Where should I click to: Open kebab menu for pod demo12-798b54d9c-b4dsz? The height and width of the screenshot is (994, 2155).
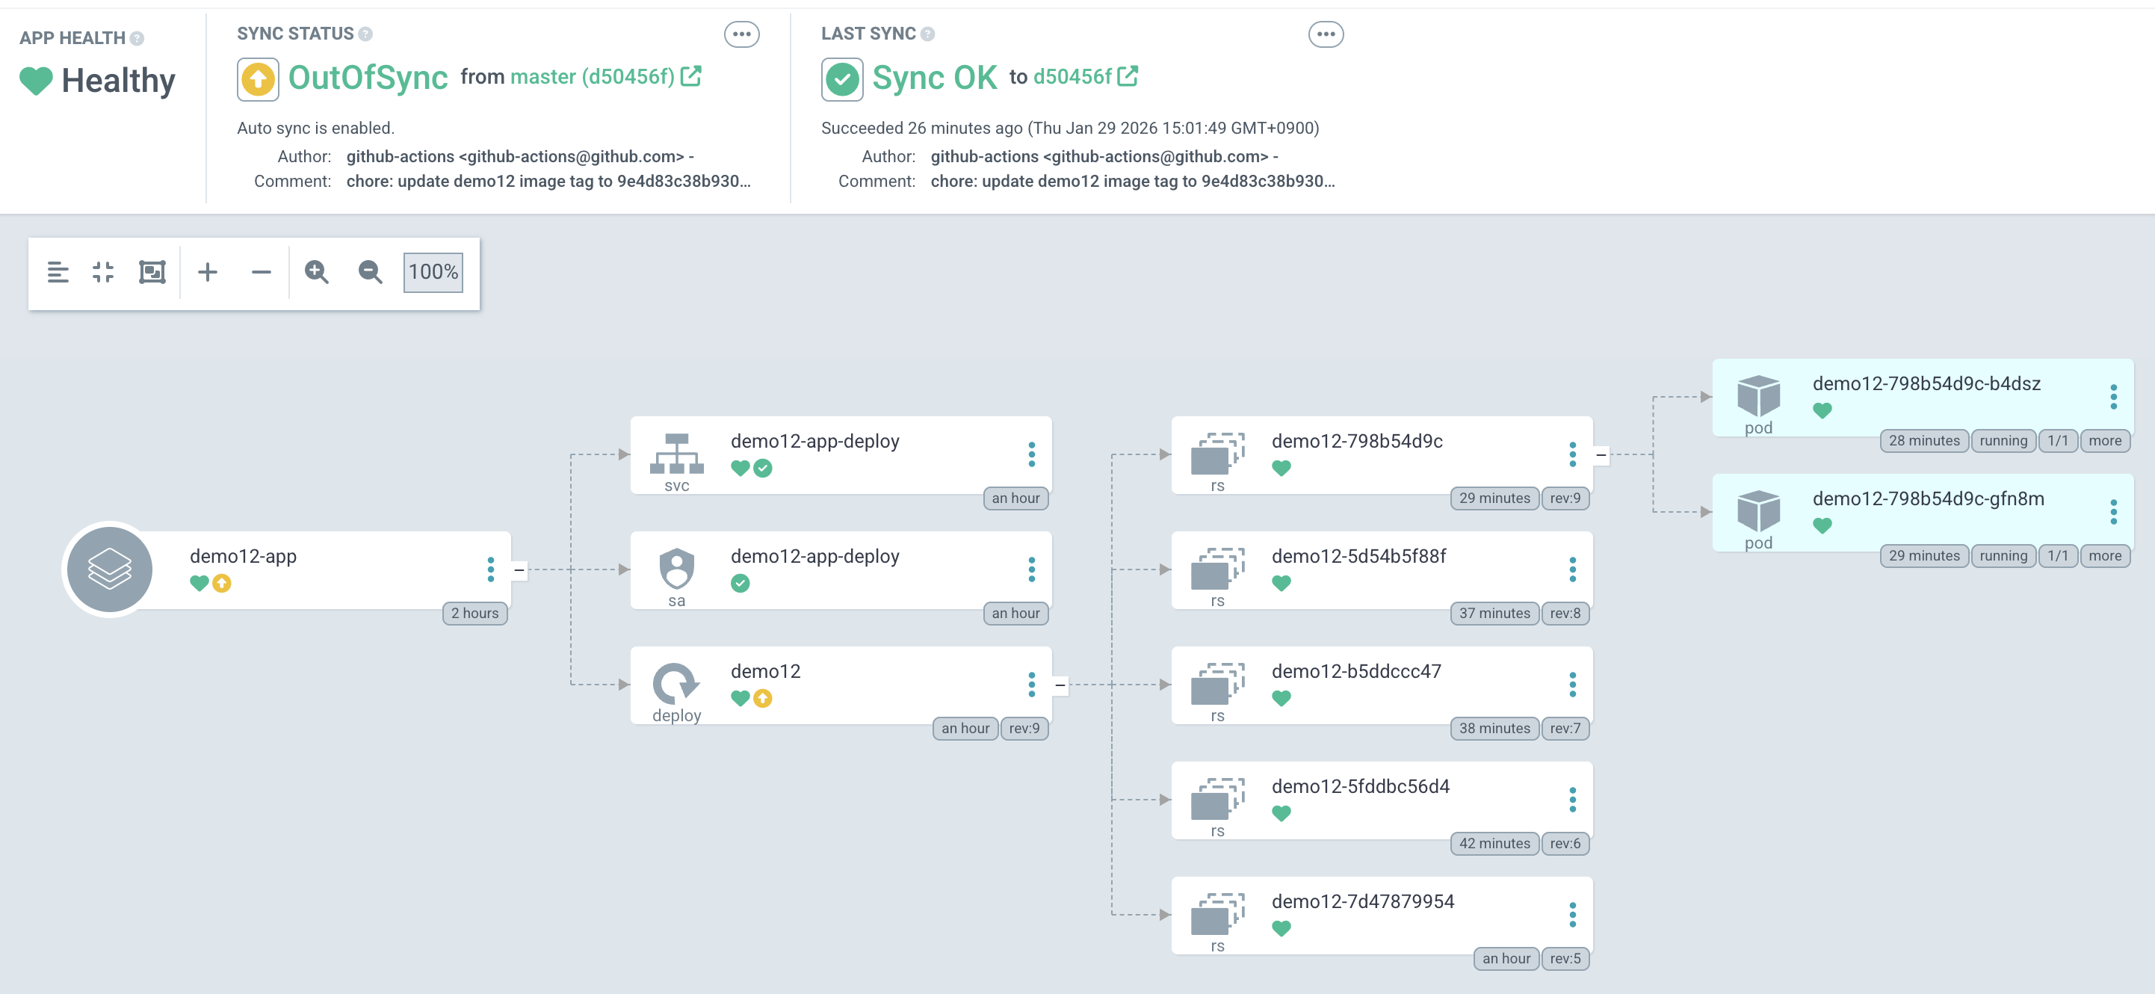2113,397
